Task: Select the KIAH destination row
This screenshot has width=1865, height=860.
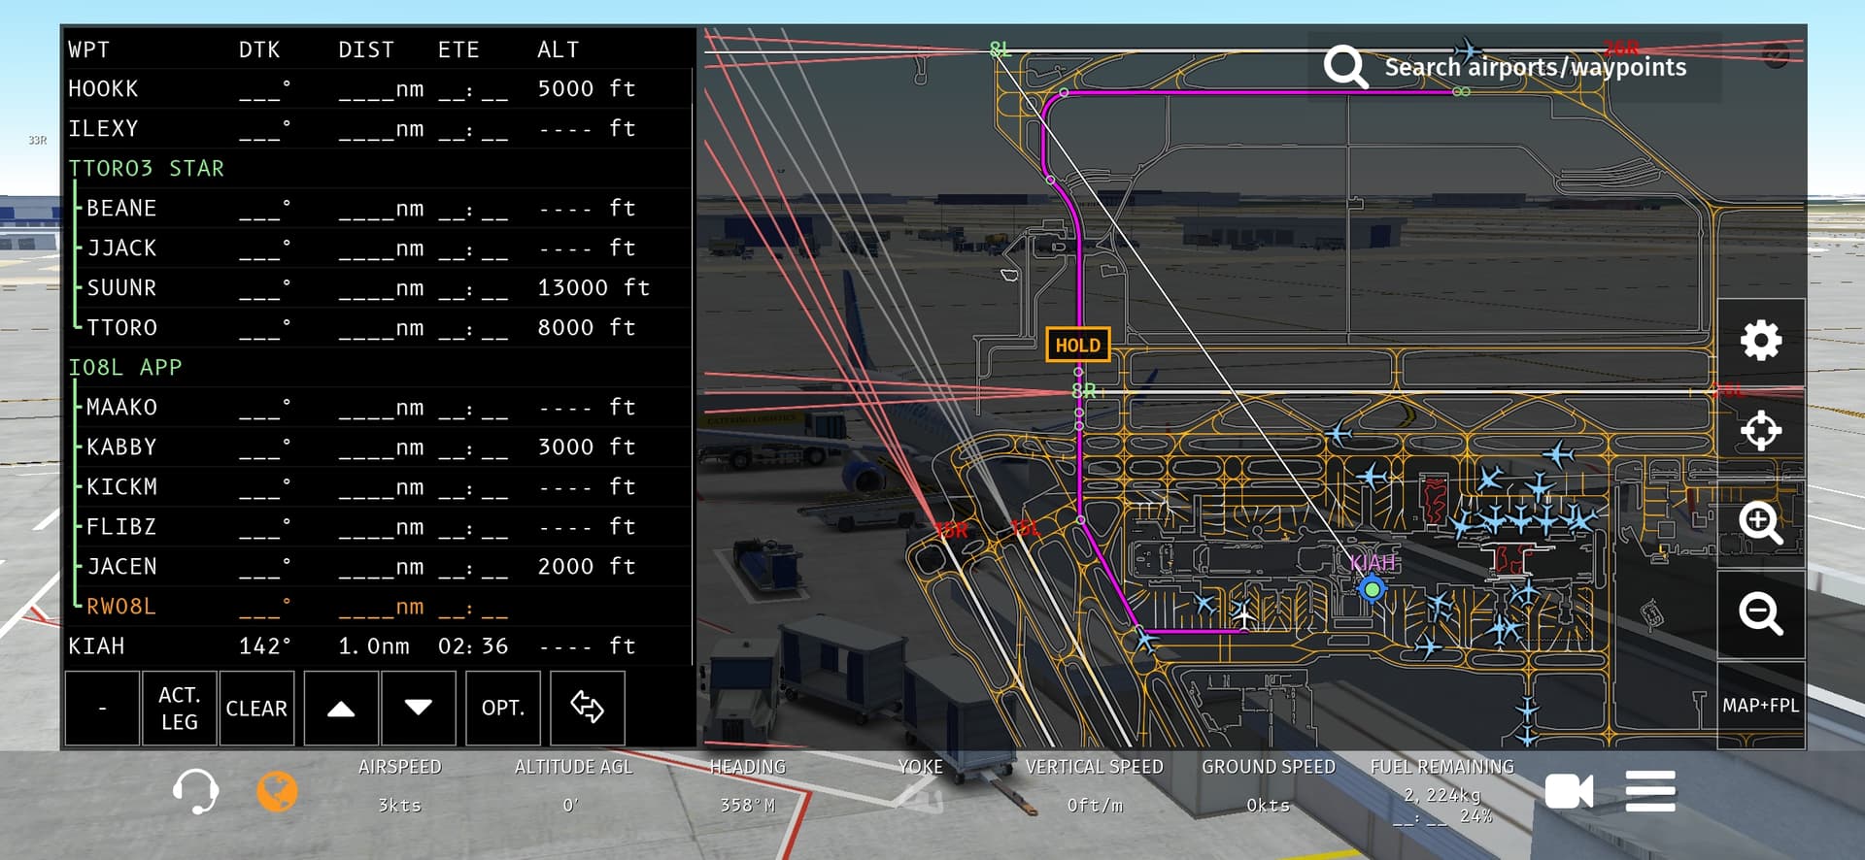Action: (x=379, y=646)
